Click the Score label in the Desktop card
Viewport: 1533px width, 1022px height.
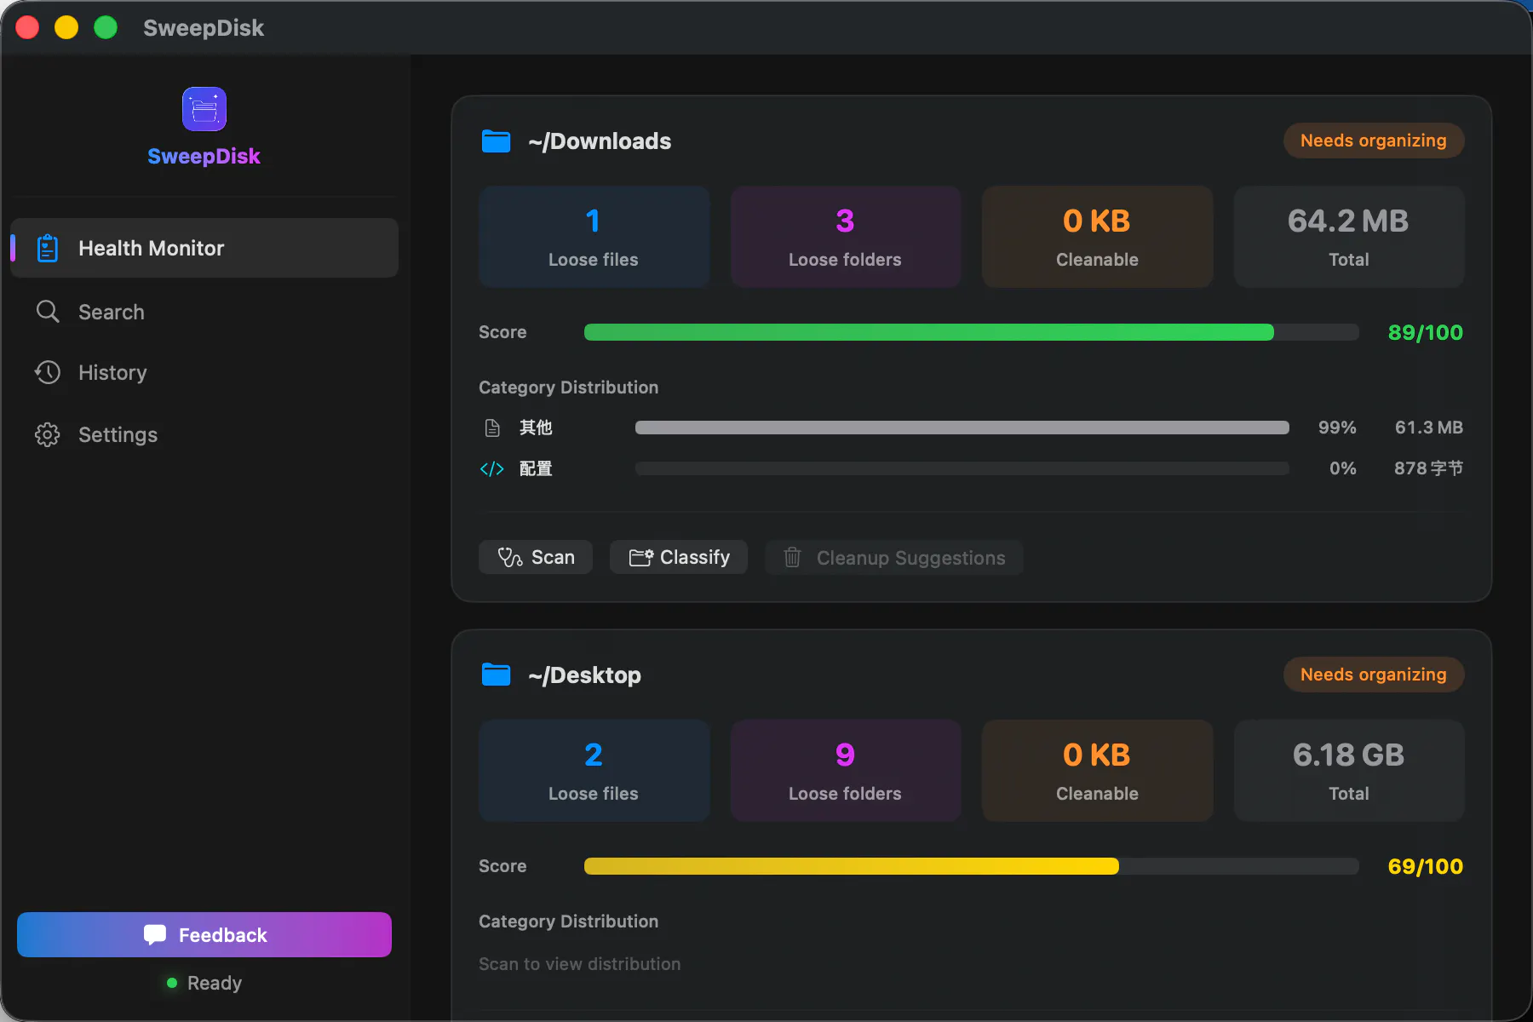pos(502,866)
